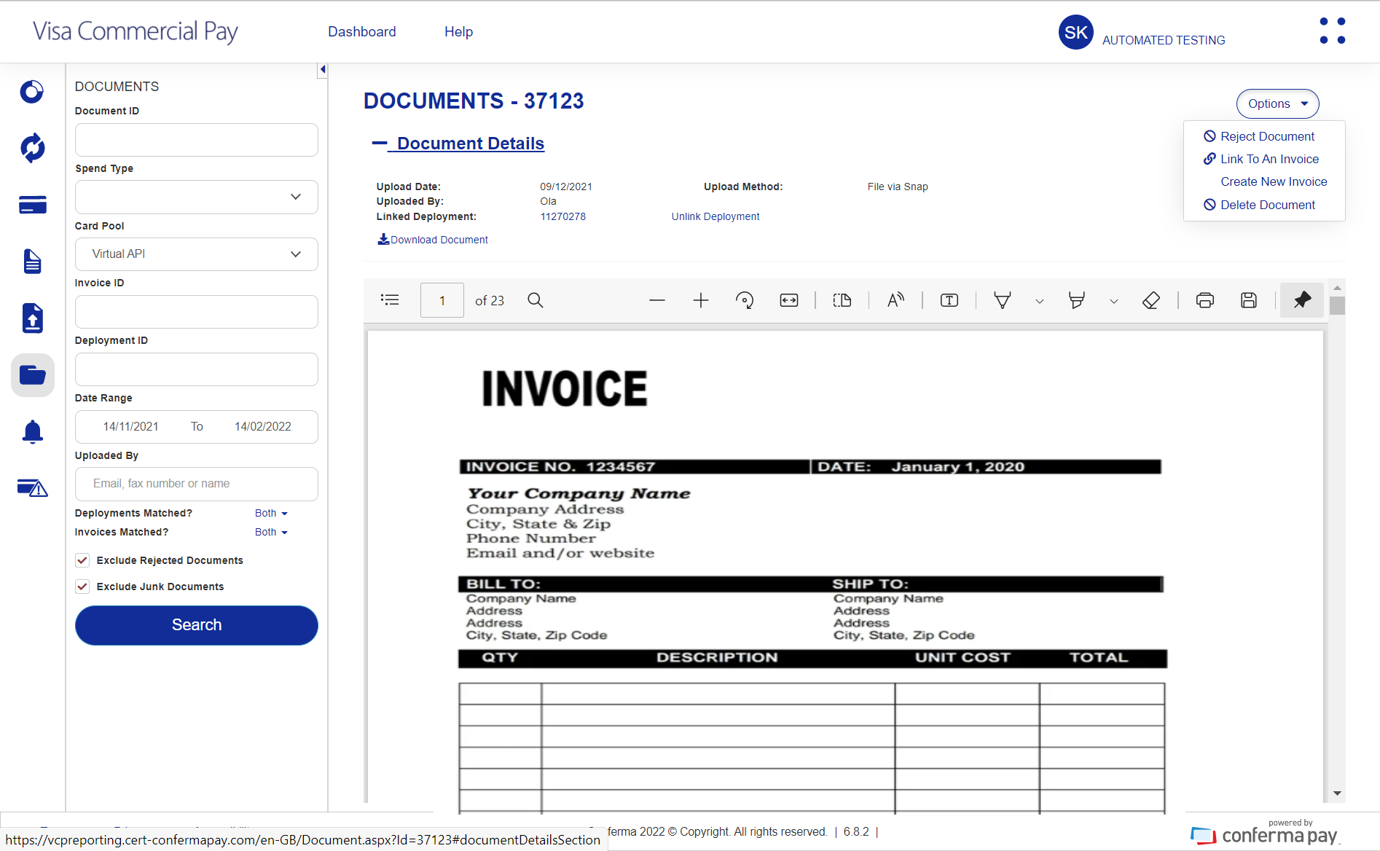Collapse the Document Details section

tap(458, 144)
